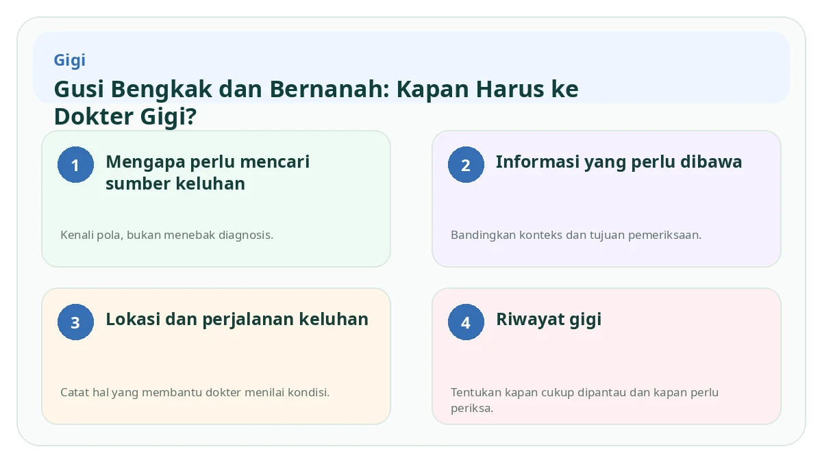Click text 'Catat hal yang membantu dokter menilai kondisi.'
This screenshot has height=462, width=822.
coord(195,393)
